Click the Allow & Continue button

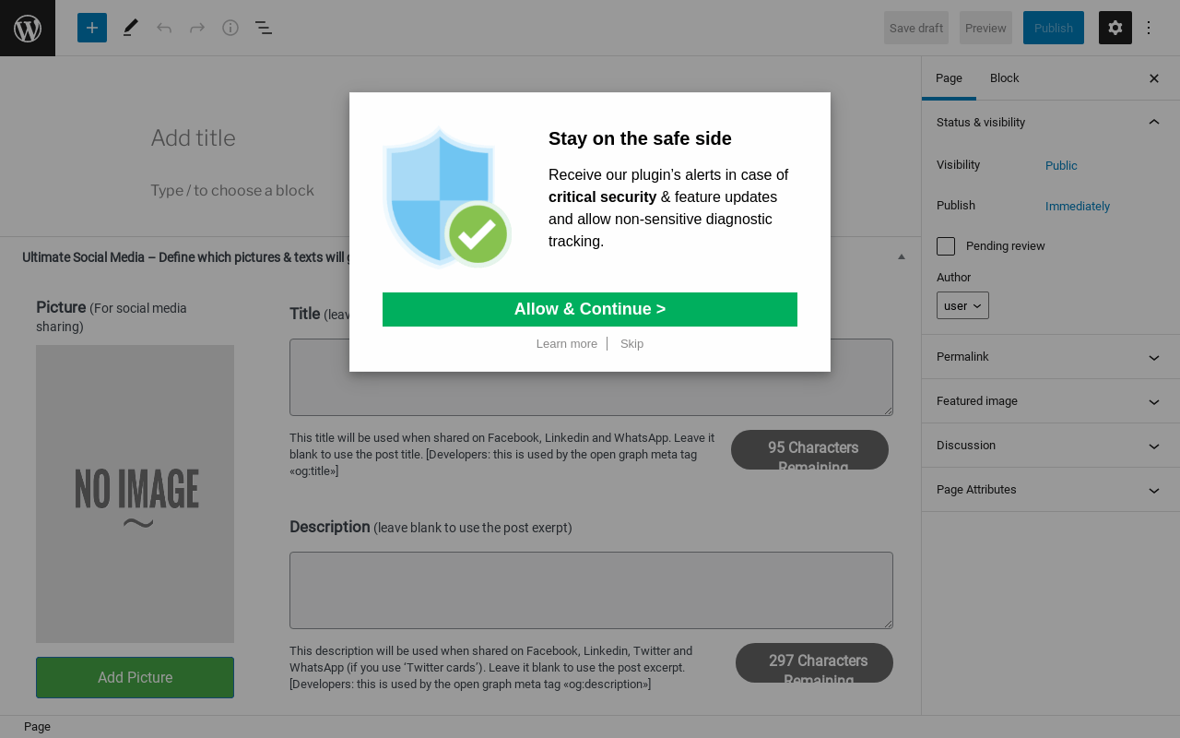(590, 309)
